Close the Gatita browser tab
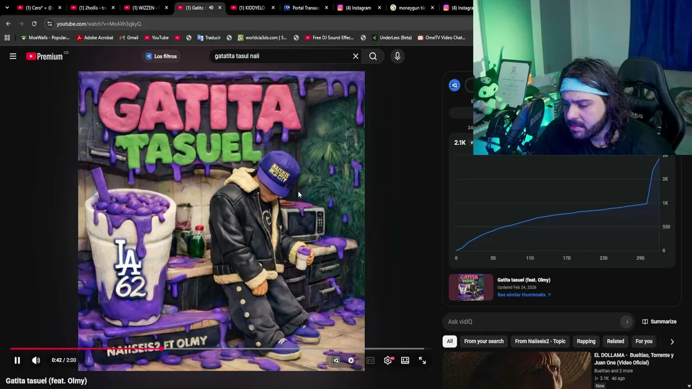The image size is (692, 389). click(x=219, y=8)
